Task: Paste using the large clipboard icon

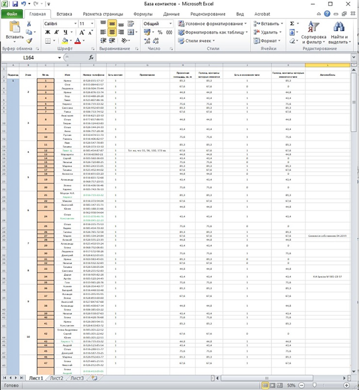Action: [14, 27]
